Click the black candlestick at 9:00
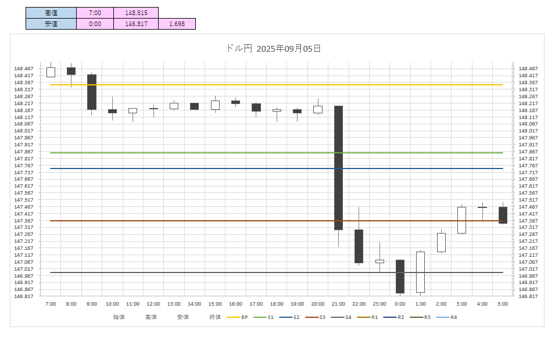The width and height of the screenshot is (555, 337). pyautogui.click(x=92, y=92)
